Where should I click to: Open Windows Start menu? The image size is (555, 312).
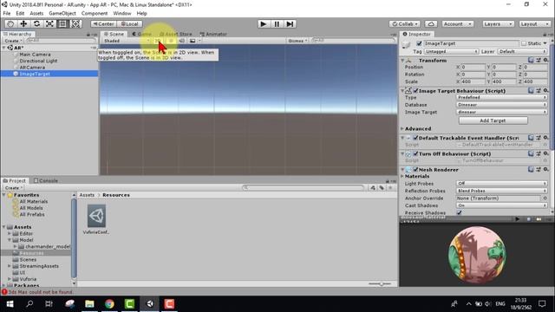point(10,304)
